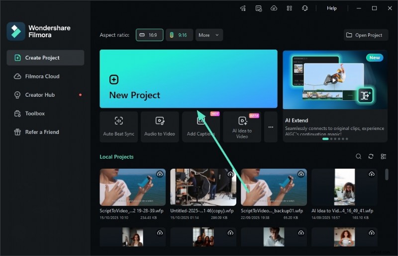Open cloud download icon in title bar
Image resolution: width=398 pixels, height=256 pixels.
tap(274, 8)
